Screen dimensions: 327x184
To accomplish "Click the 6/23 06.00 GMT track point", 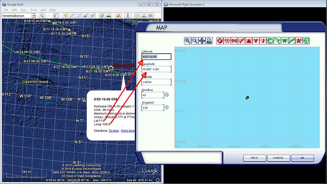I will tap(49, 61).
